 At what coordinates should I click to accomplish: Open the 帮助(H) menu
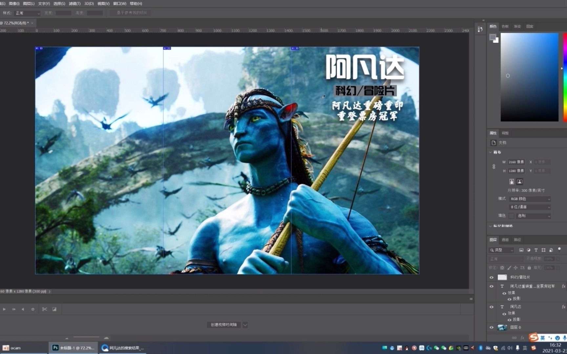pyautogui.click(x=136, y=4)
